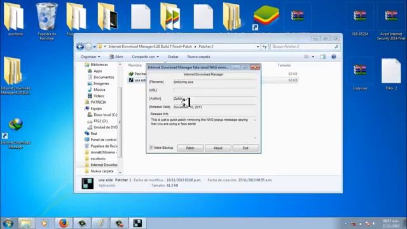Image resolution: width=407 pixels, height=229 pixels.
Task: Toggle the preview pane icon
Action: (x=323, y=57)
